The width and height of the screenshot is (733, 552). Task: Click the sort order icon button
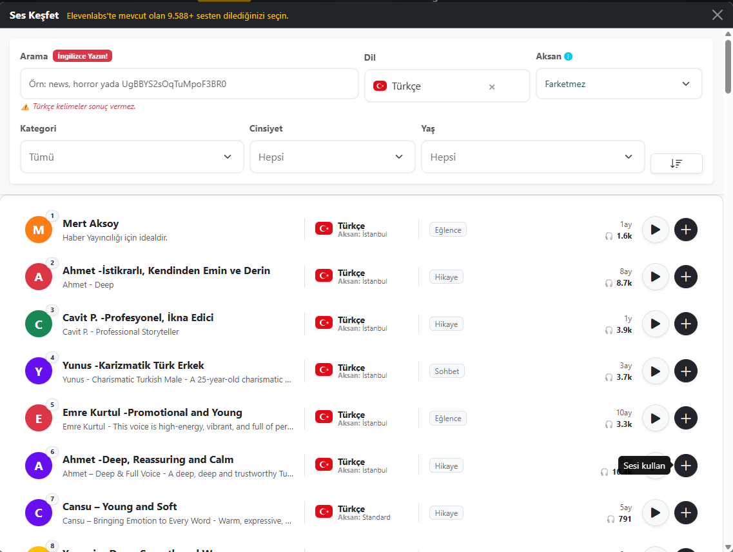click(676, 164)
